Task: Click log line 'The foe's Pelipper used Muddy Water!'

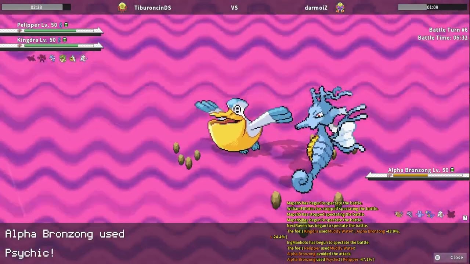Action: (x=321, y=248)
